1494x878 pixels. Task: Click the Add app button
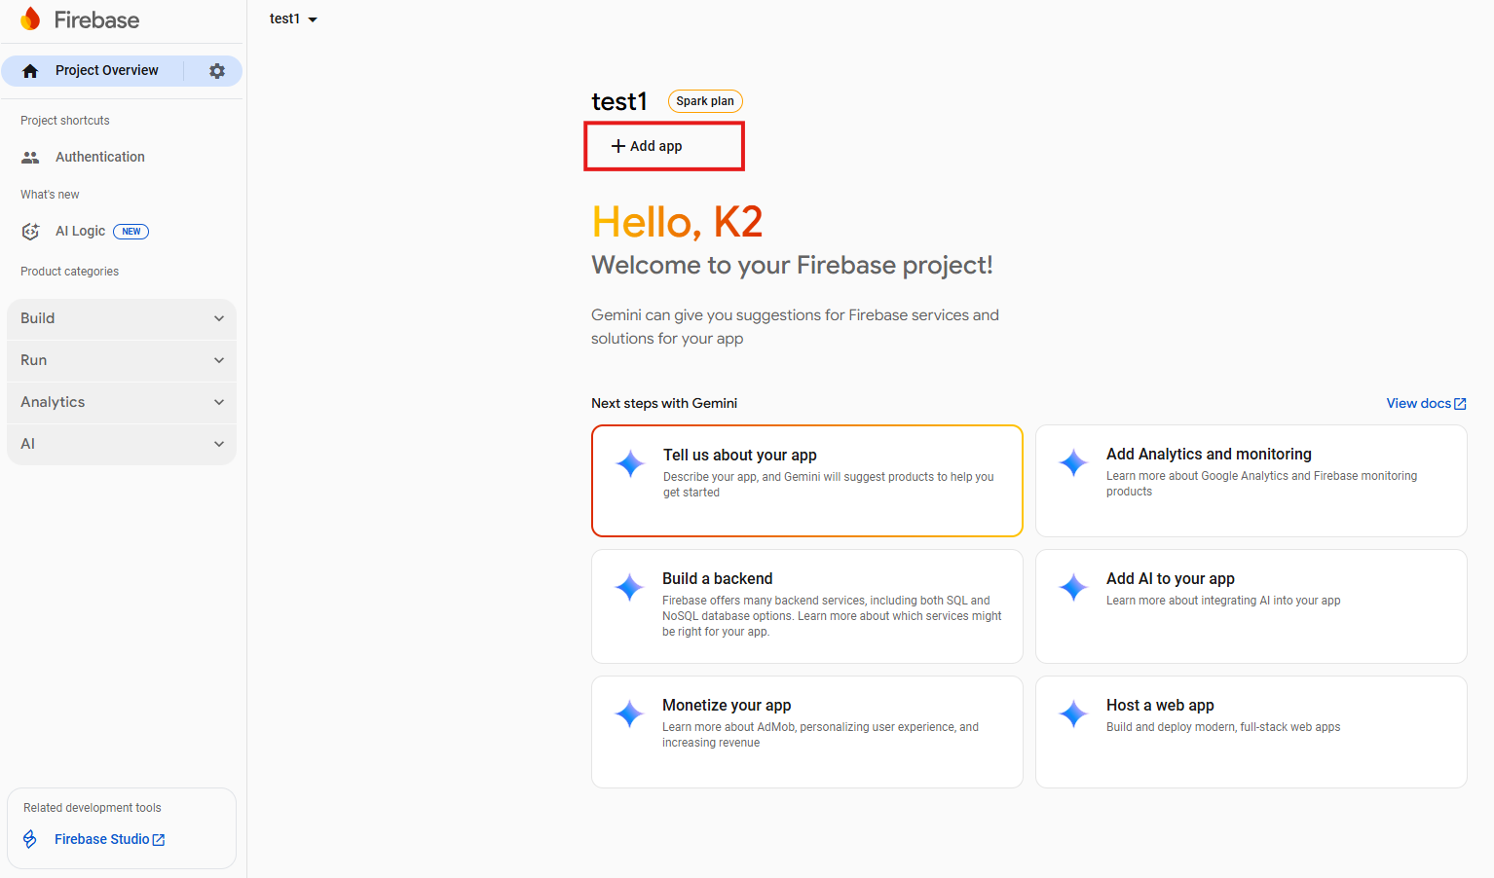click(647, 146)
